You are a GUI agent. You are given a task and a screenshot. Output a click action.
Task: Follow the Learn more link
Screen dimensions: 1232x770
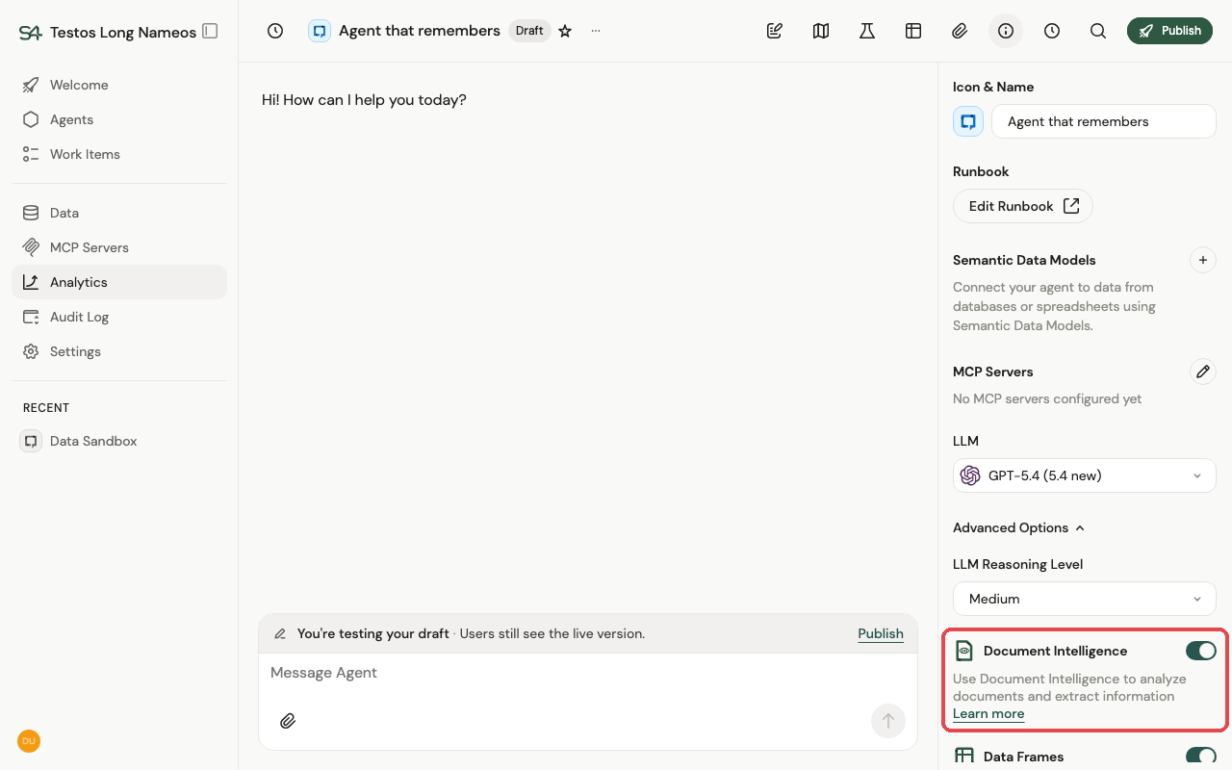coord(988,713)
